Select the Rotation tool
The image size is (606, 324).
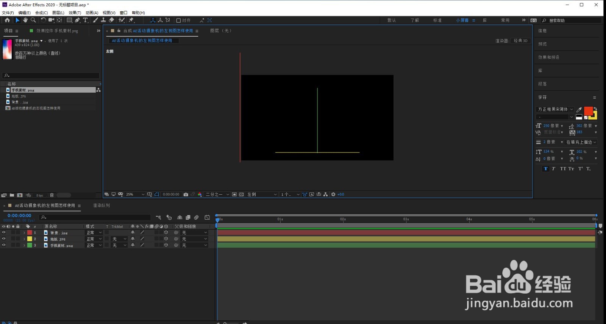pyautogui.click(x=43, y=20)
